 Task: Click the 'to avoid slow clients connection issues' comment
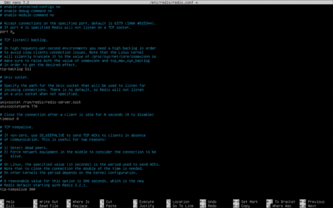(72, 52)
